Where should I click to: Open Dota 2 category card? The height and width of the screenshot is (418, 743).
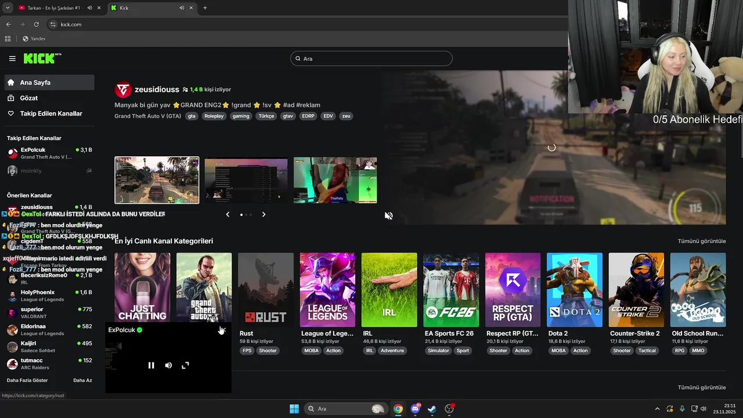[575, 290]
